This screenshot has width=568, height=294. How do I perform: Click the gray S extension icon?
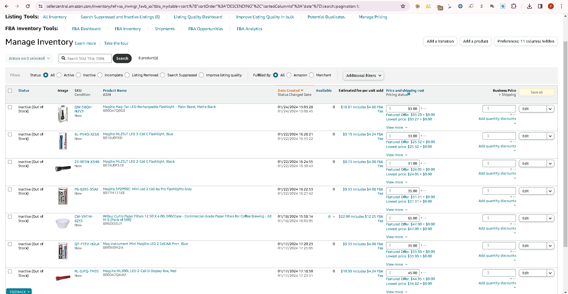coord(482,6)
